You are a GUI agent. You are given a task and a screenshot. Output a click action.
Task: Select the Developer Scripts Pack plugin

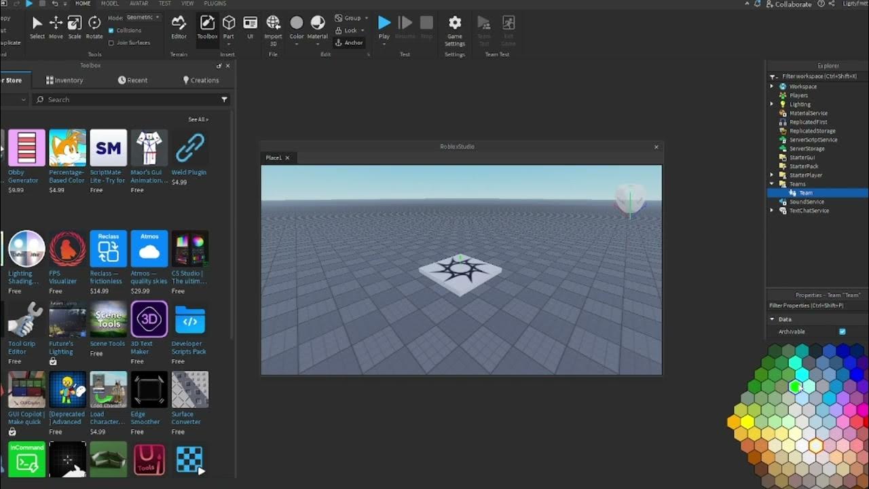pos(189,319)
